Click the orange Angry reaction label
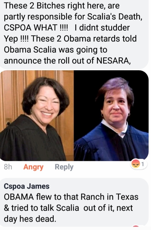 [x=34, y=167]
